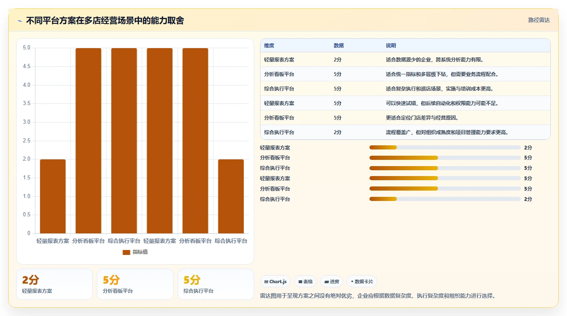Click the 说明 column header
This screenshot has height=316, width=567.
[x=391, y=46]
